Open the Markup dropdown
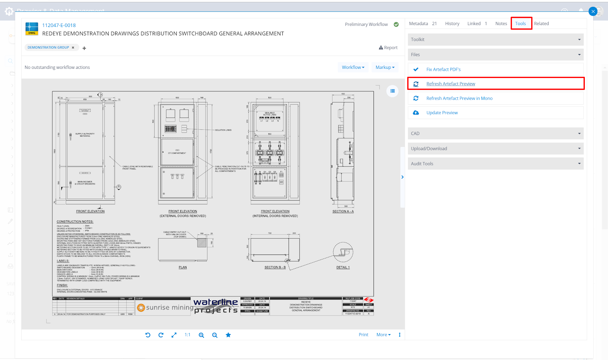 (x=385, y=67)
